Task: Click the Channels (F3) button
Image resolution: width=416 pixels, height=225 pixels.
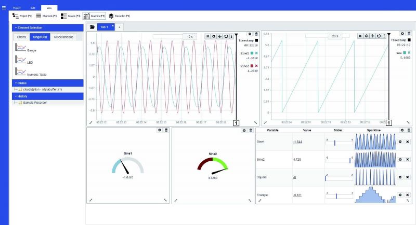Action: (x=47, y=16)
